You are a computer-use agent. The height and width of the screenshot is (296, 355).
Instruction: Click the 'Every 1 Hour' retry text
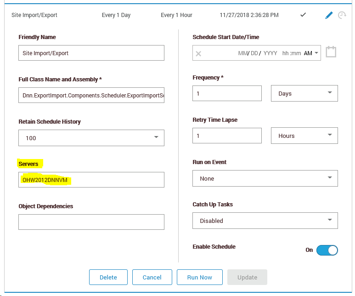click(x=176, y=15)
